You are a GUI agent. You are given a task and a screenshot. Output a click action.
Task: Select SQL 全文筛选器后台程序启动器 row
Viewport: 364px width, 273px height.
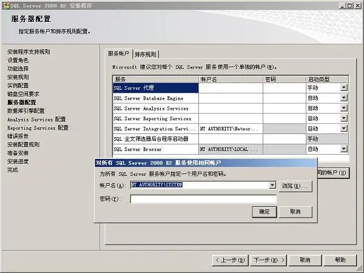tap(155, 139)
